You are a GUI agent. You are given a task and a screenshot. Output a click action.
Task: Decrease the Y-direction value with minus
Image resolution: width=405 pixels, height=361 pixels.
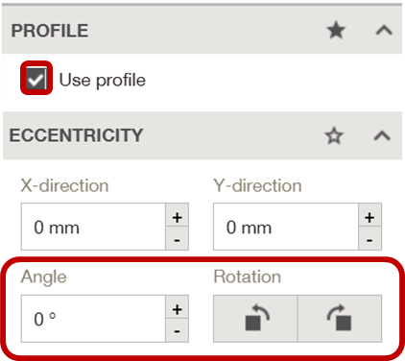point(369,238)
